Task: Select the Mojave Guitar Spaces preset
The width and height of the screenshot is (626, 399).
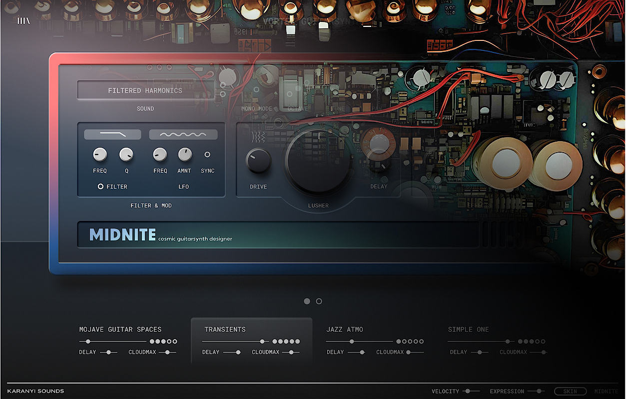Action: [x=120, y=329]
